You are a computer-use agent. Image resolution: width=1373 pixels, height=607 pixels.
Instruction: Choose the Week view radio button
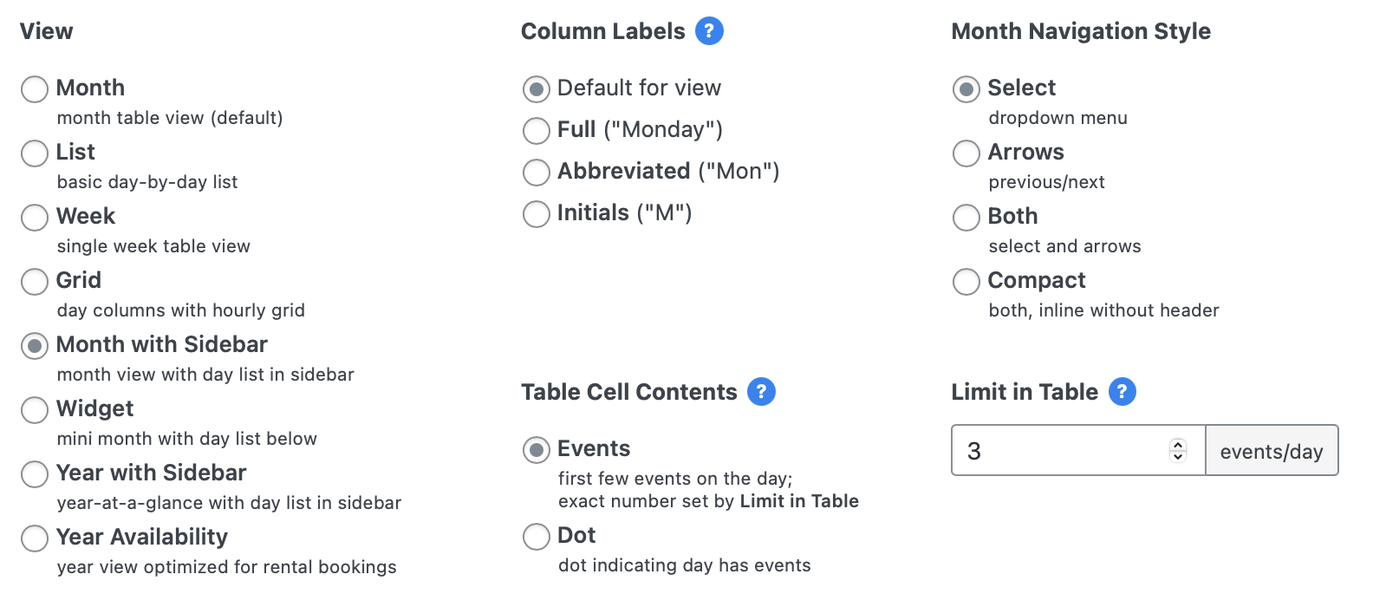[35, 218]
